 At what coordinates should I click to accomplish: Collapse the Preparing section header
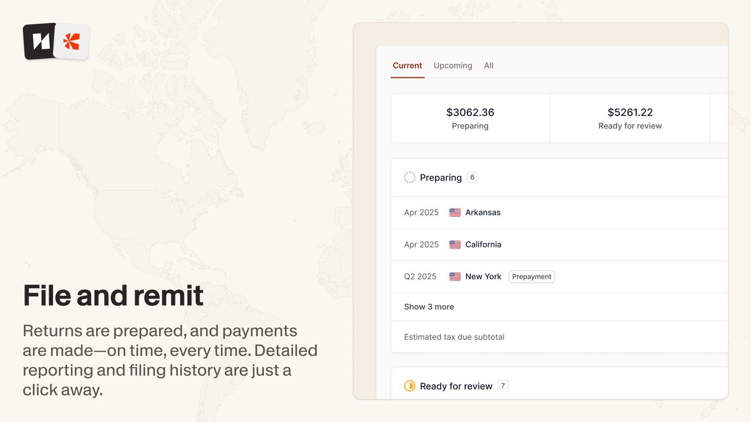441,178
